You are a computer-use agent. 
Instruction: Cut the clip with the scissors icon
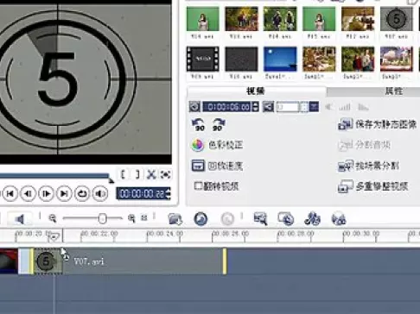click(x=151, y=174)
